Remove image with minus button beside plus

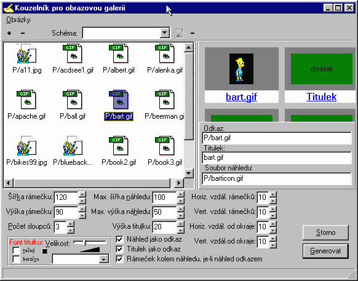[23, 33]
